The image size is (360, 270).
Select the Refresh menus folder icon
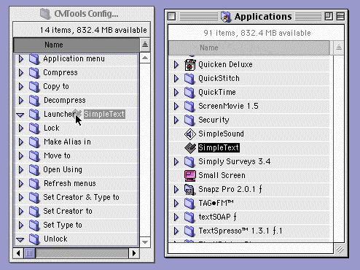coord(34,184)
